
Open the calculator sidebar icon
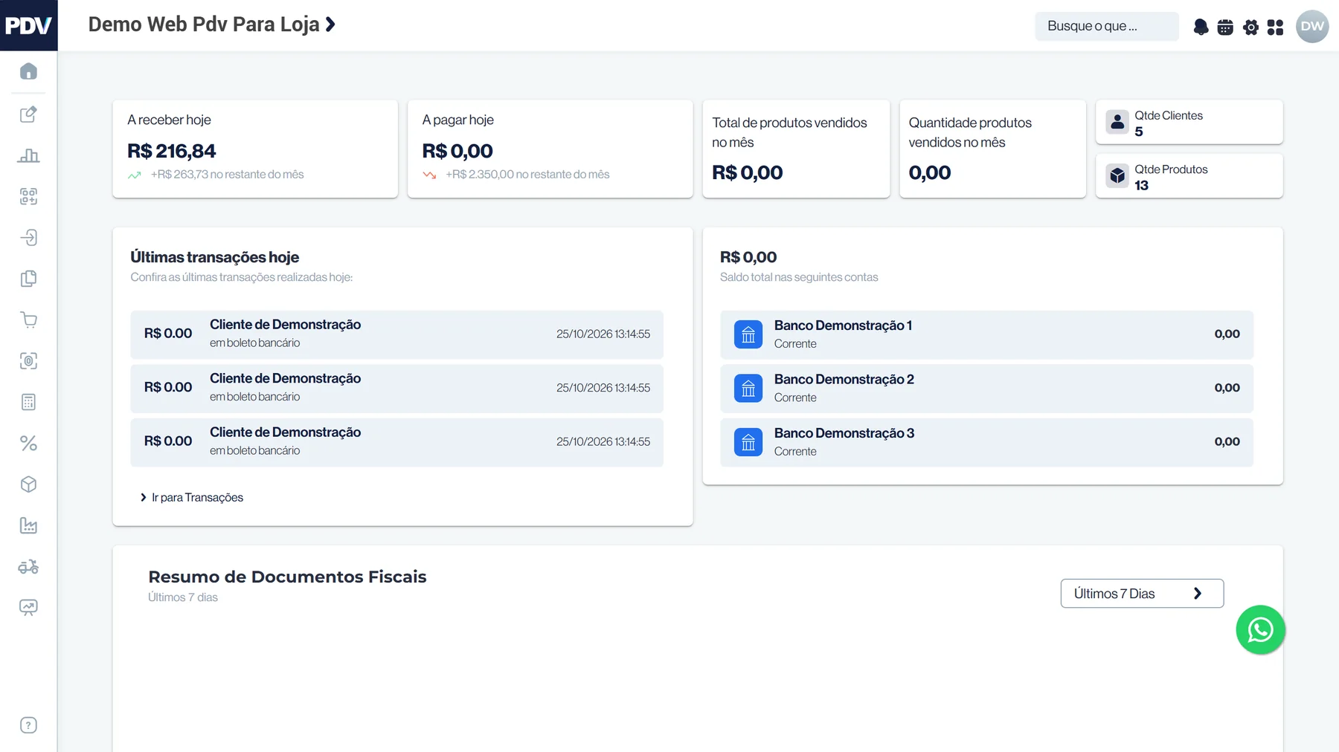(28, 402)
